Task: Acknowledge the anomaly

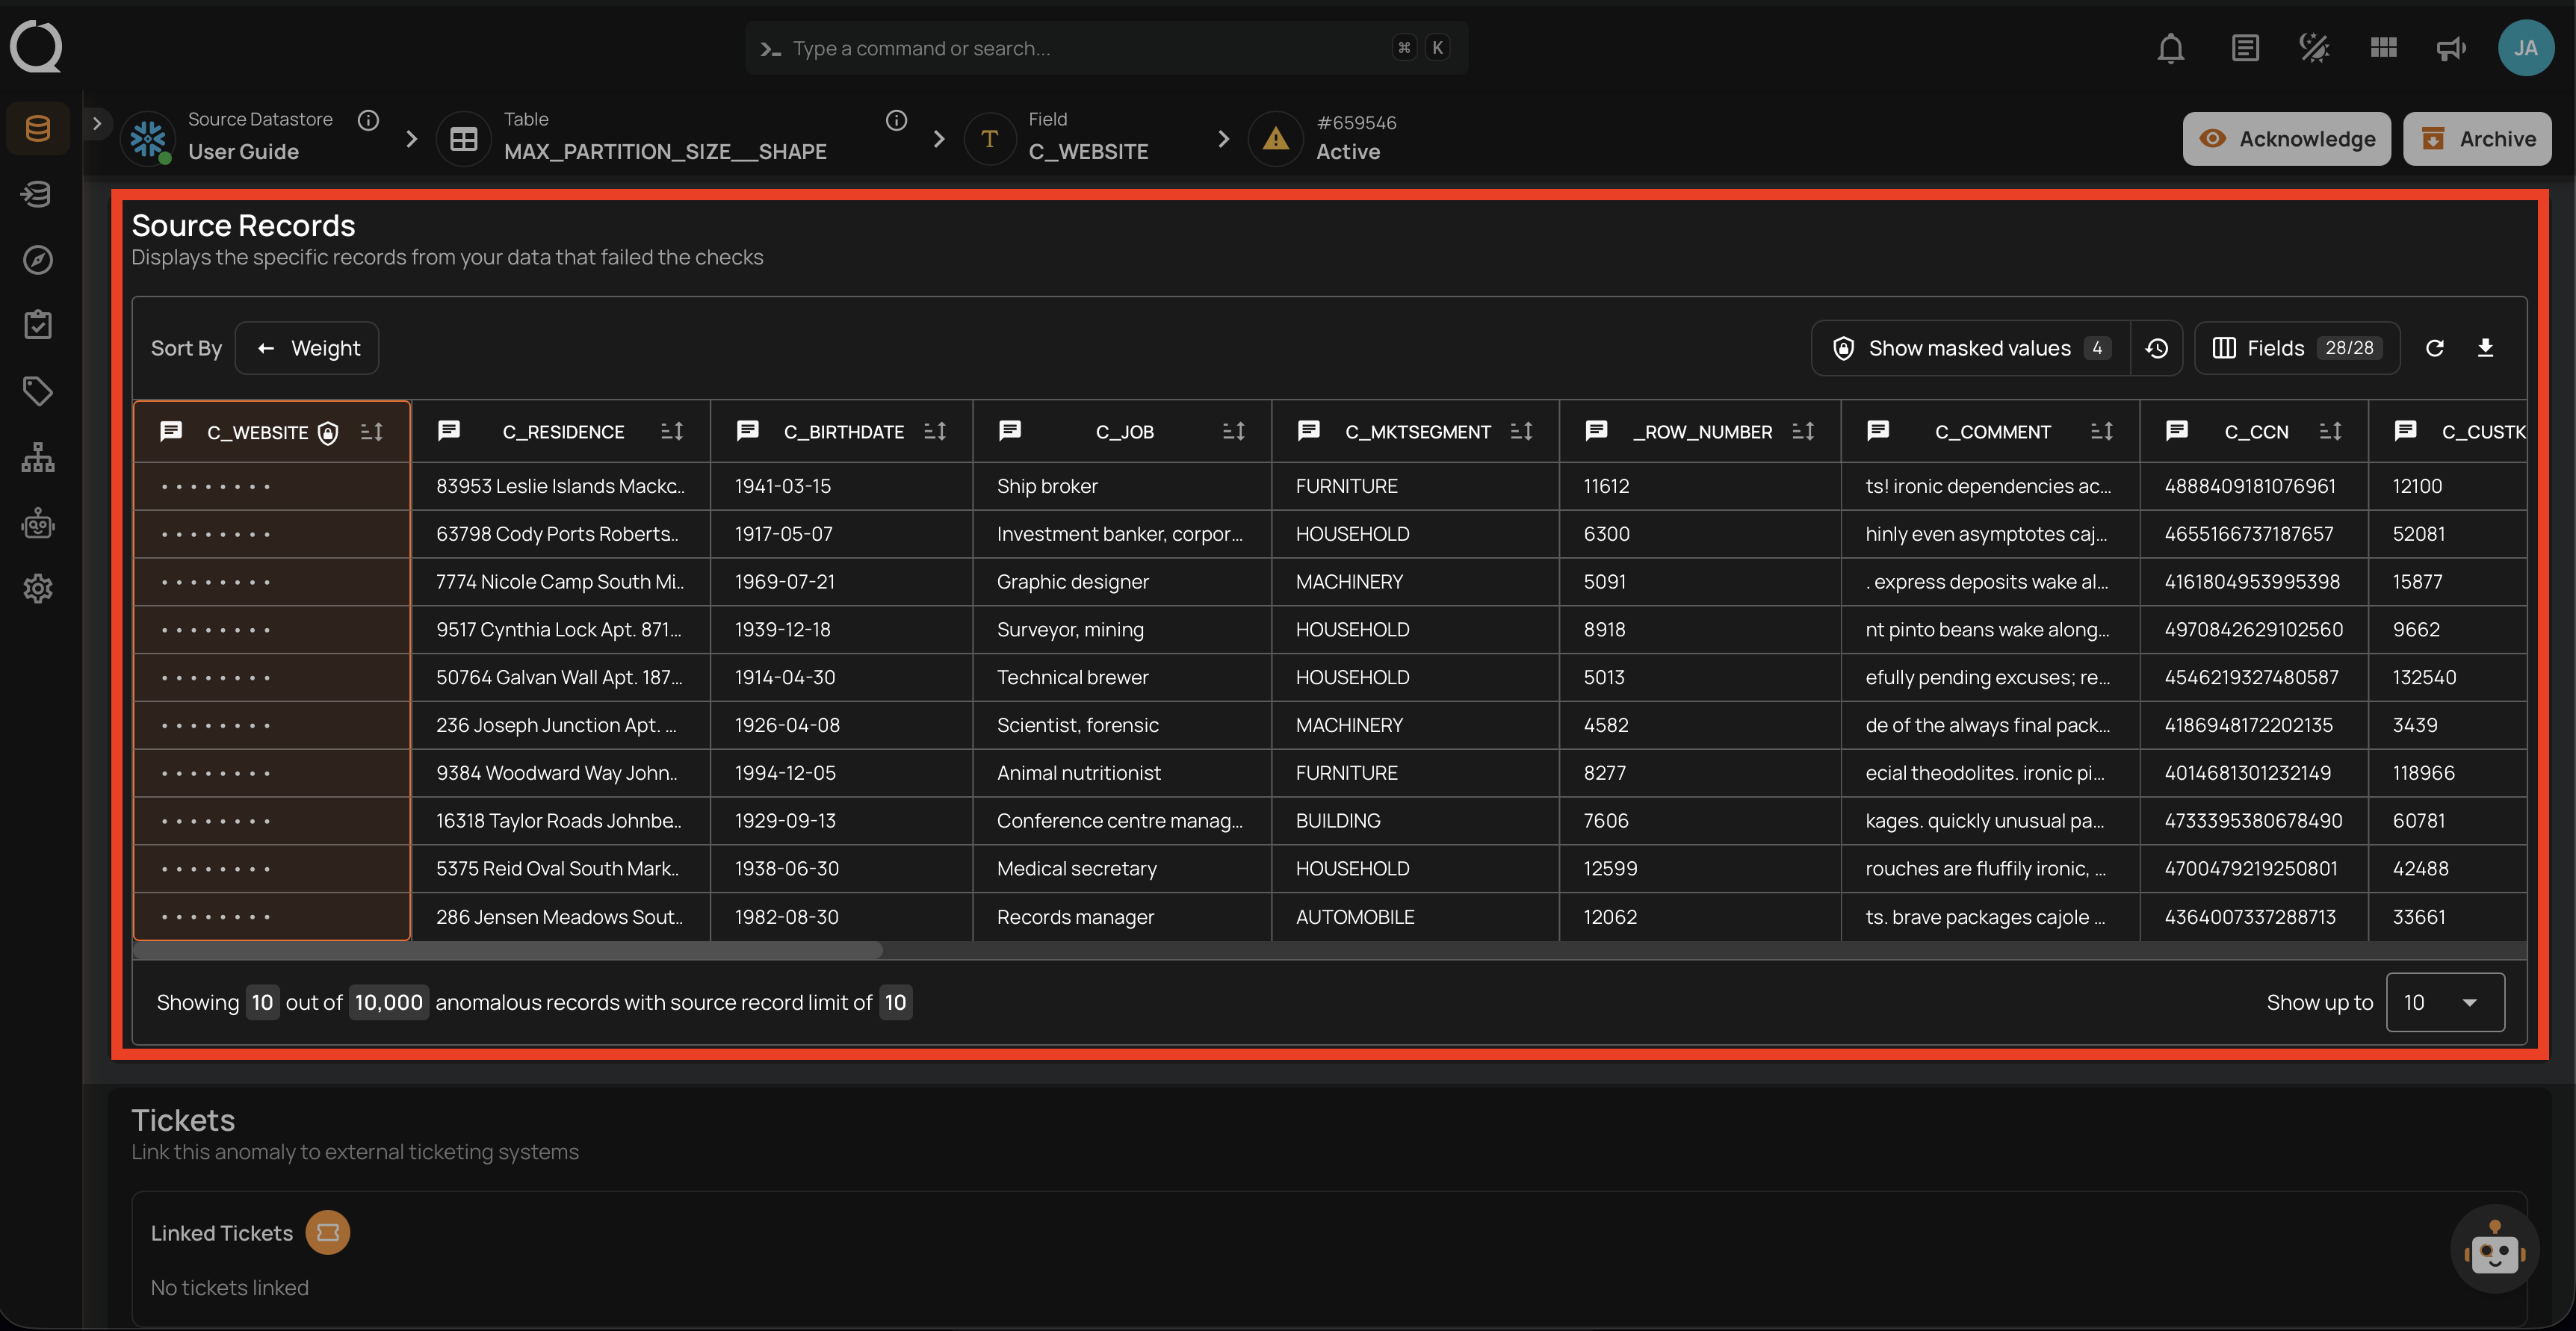Action: tap(2287, 138)
